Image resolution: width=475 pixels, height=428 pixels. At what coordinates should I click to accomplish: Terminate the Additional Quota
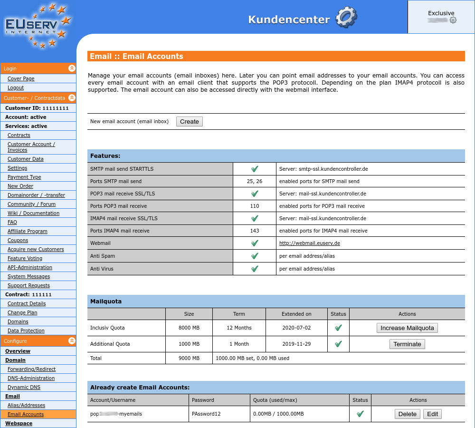pyautogui.click(x=407, y=344)
